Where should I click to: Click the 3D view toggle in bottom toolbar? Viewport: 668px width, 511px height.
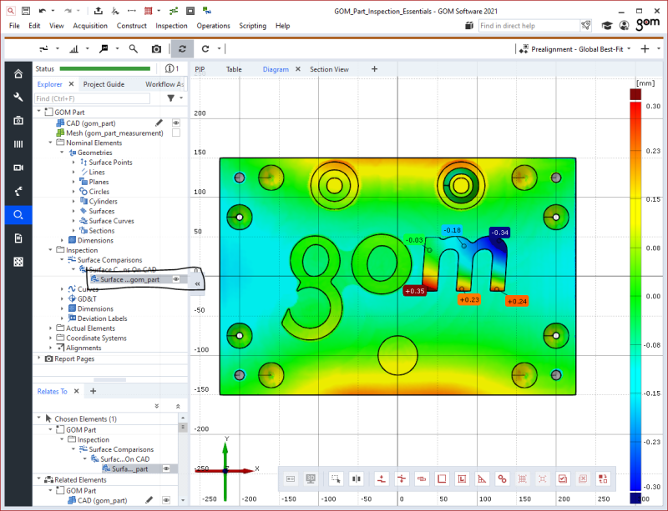pyautogui.click(x=311, y=478)
